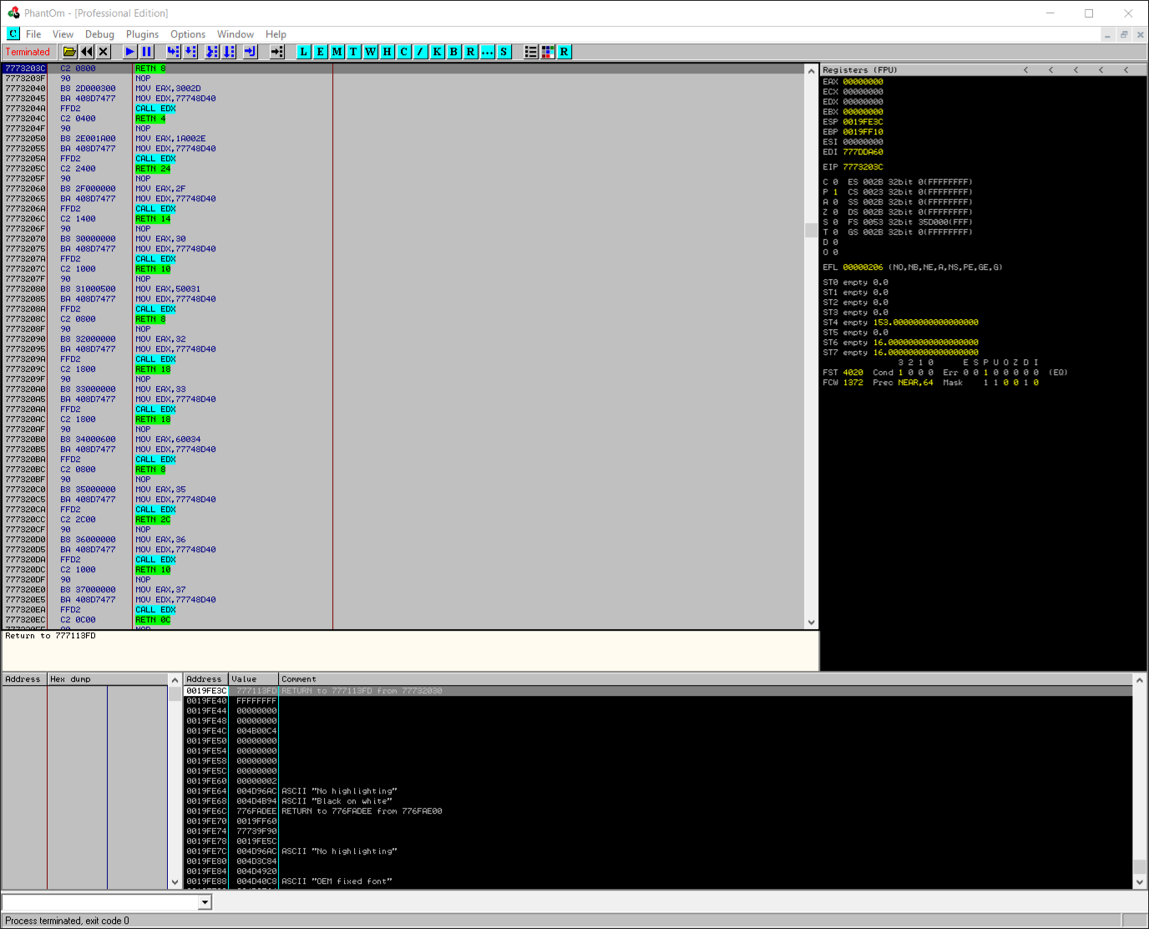Show Log window with L icon
1149x929 pixels.
(304, 52)
